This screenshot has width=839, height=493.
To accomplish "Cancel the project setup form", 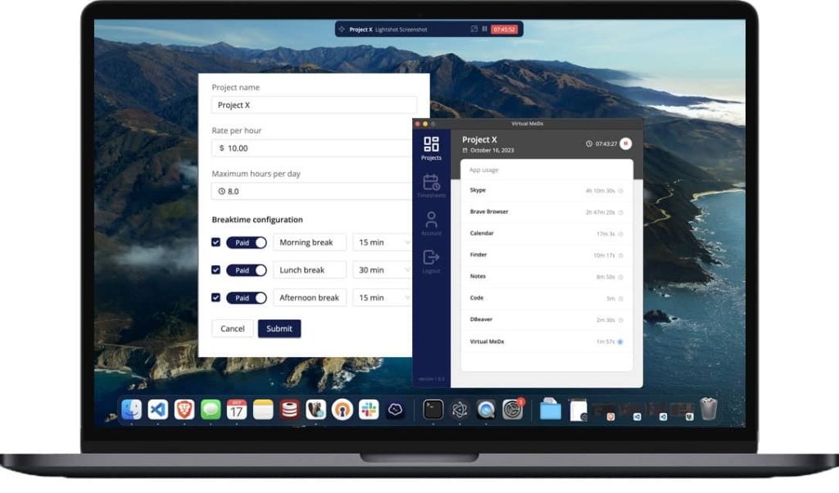I will point(232,328).
